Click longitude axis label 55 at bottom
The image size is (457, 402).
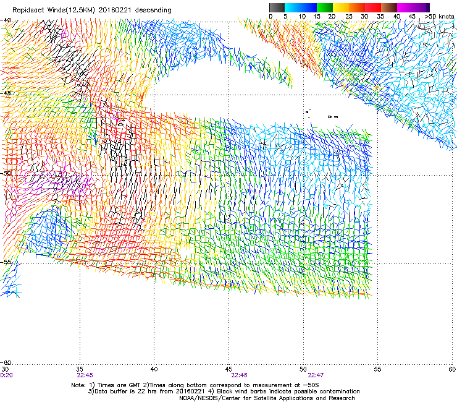click(x=377, y=369)
